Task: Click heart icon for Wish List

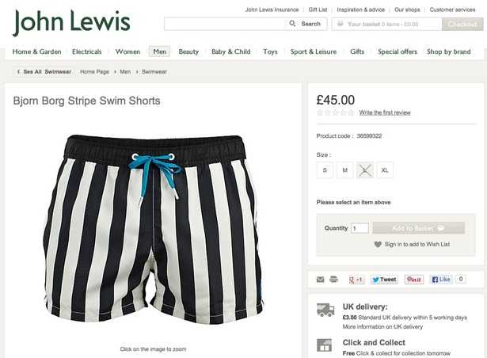Action: (378, 245)
